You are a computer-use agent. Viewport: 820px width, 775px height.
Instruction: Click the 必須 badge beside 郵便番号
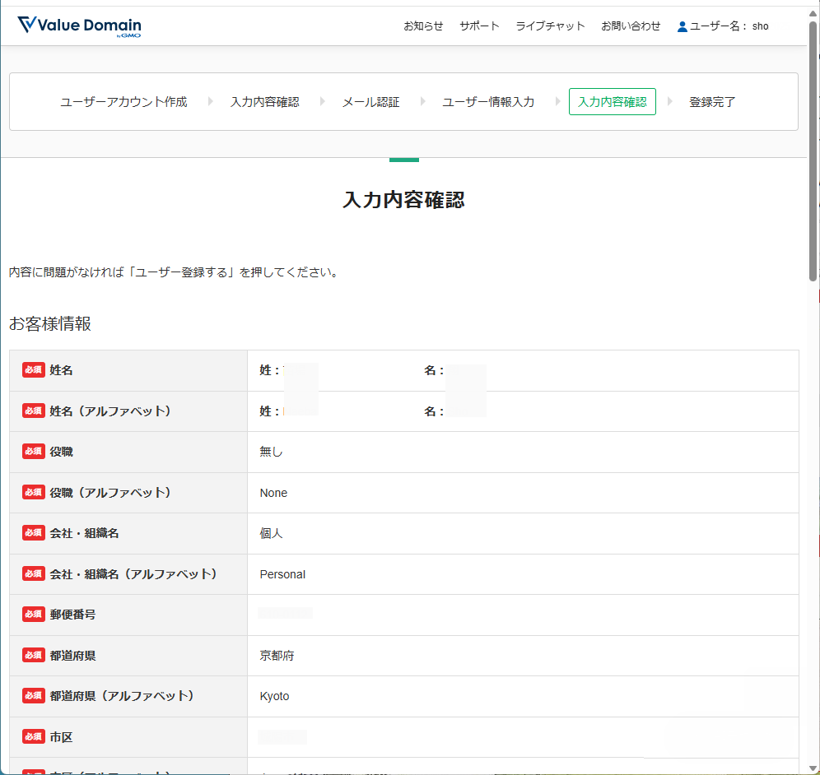[34, 615]
